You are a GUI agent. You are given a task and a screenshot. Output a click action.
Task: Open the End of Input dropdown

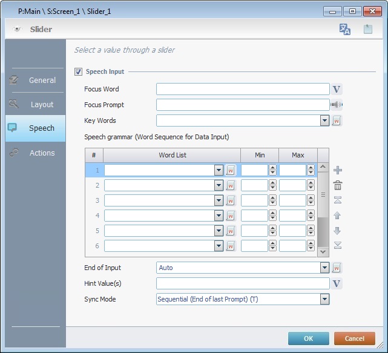pos(324,268)
